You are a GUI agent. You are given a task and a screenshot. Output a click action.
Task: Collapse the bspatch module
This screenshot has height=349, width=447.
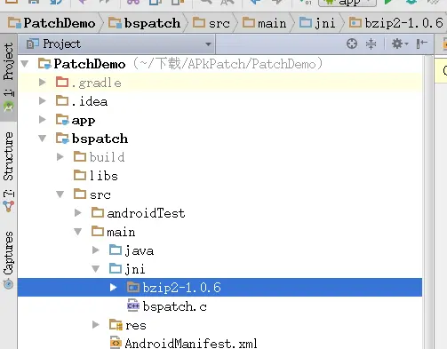pyautogui.click(x=43, y=139)
